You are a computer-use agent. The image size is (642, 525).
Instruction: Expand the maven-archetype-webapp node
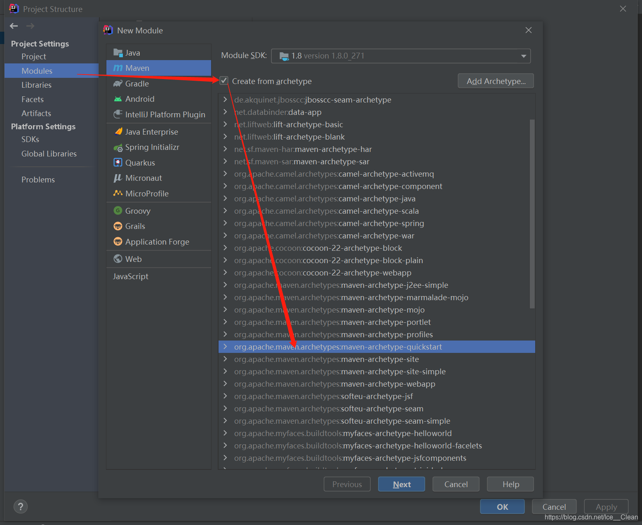[225, 384]
